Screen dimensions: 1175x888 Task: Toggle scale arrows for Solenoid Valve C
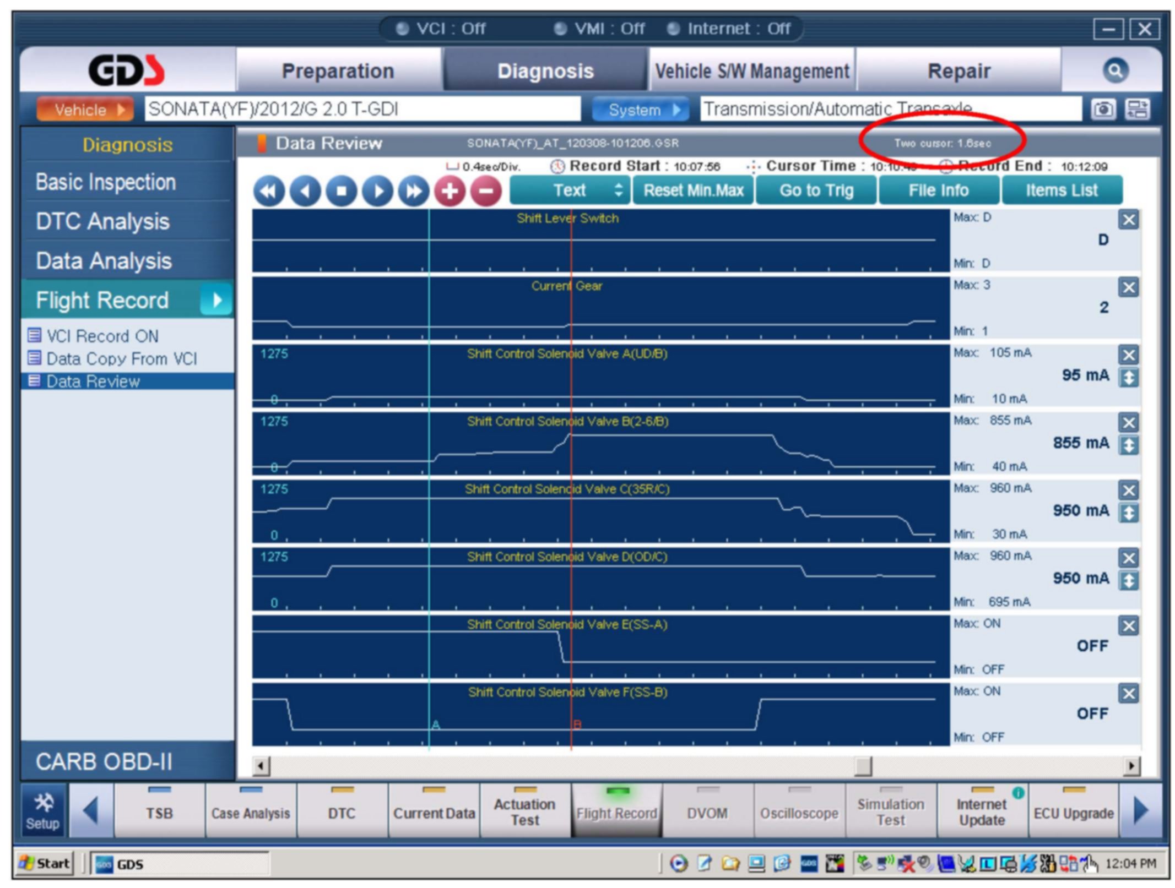pyautogui.click(x=1129, y=513)
